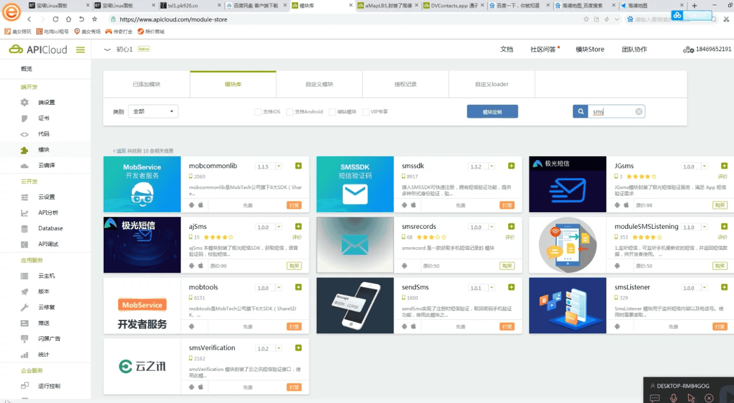734x403 pixels.
Task: Click 购买 button for ajSms
Action: point(294,266)
